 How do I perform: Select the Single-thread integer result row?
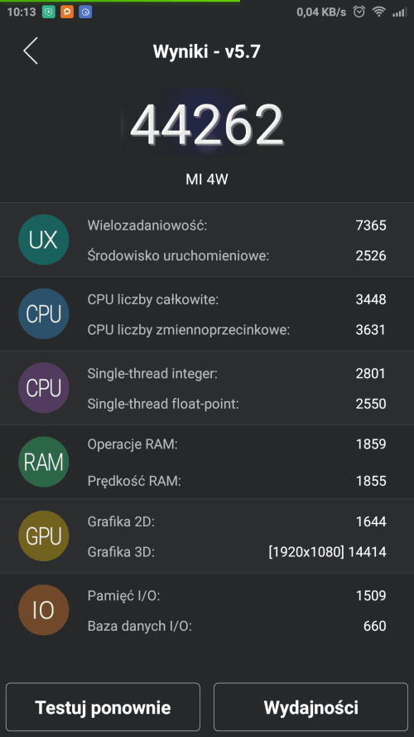click(237, 374)
